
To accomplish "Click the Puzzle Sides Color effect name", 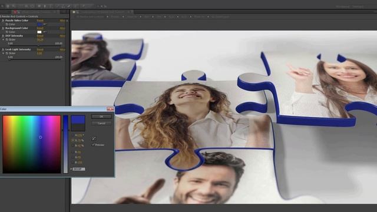I will 16,21.
